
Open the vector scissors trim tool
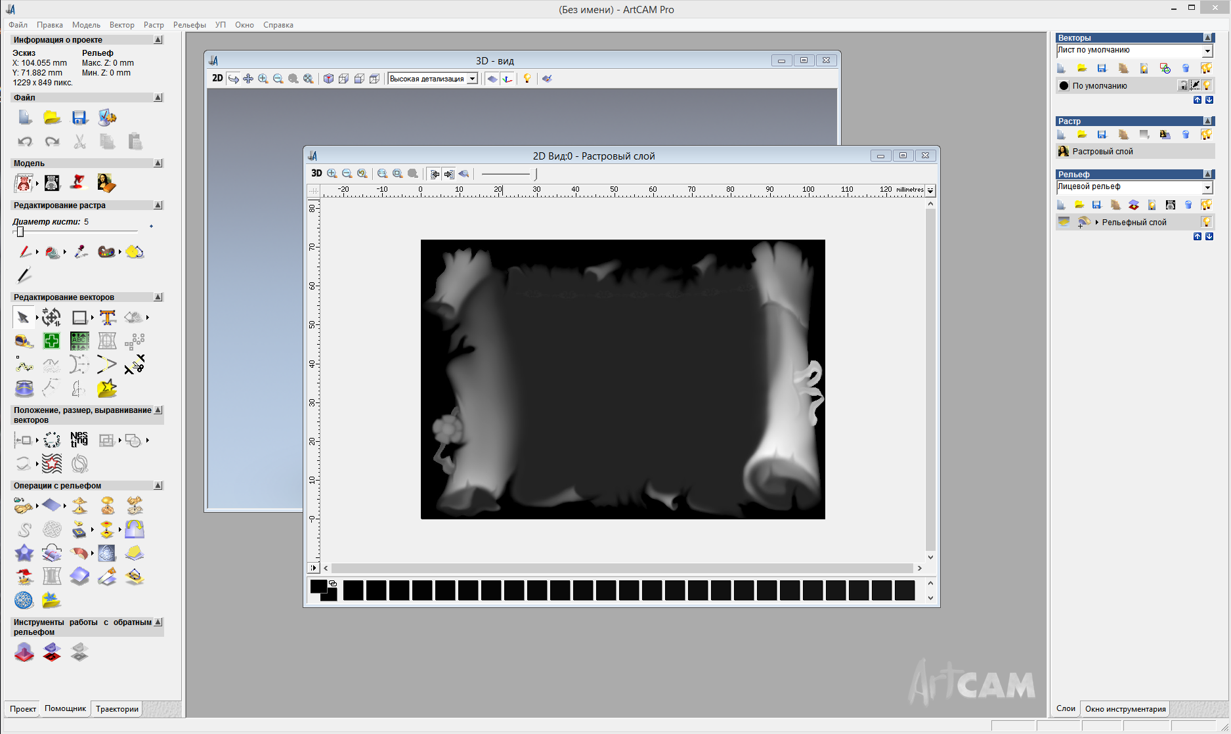pyautogui.click(x=135, y=364)
